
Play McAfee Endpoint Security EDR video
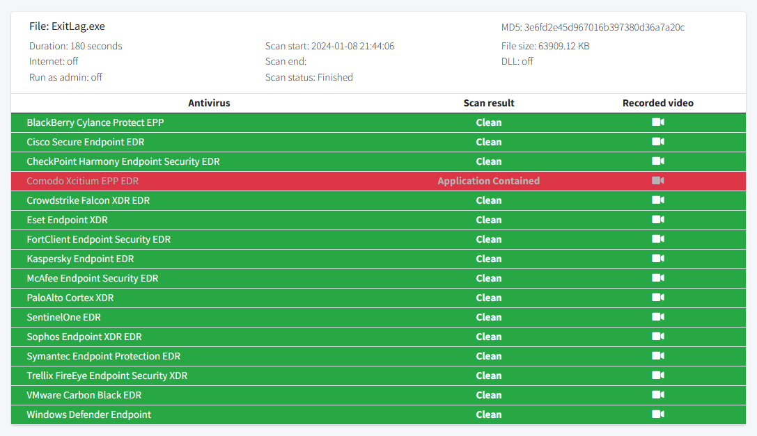(658, 278)
